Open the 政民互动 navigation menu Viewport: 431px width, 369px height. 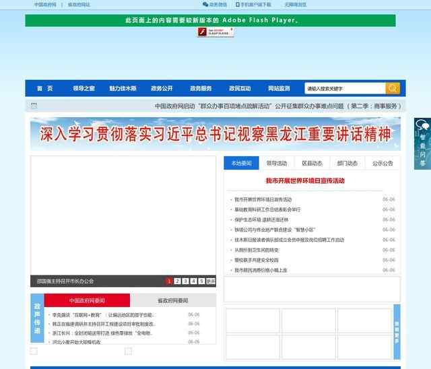pos(240,88)
